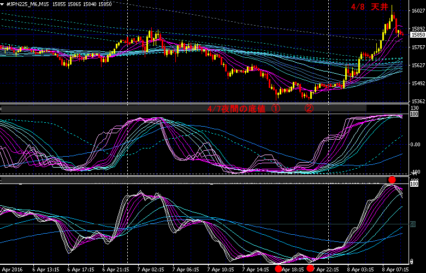Viewport: 426px width, 273px height.
Task: Click the 8 Apr 03:15 time label
Action: pos(360,270)
